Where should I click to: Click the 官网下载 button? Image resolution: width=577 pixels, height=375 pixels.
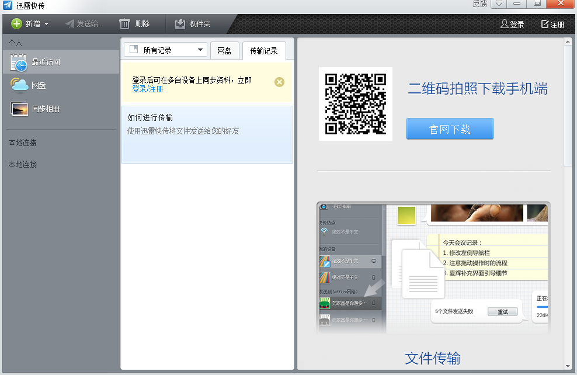[450, 129]
